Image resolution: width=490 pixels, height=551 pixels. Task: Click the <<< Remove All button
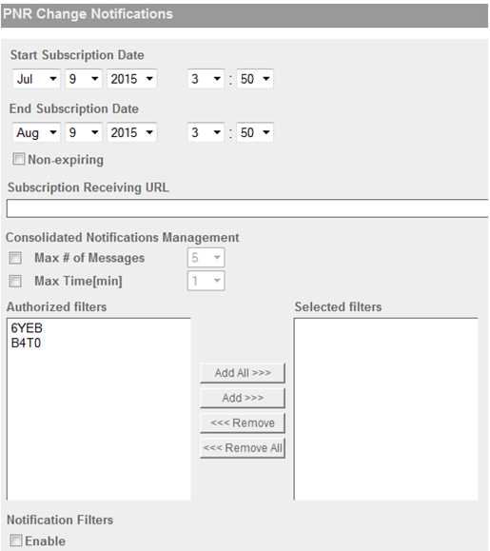coord(243,448)
